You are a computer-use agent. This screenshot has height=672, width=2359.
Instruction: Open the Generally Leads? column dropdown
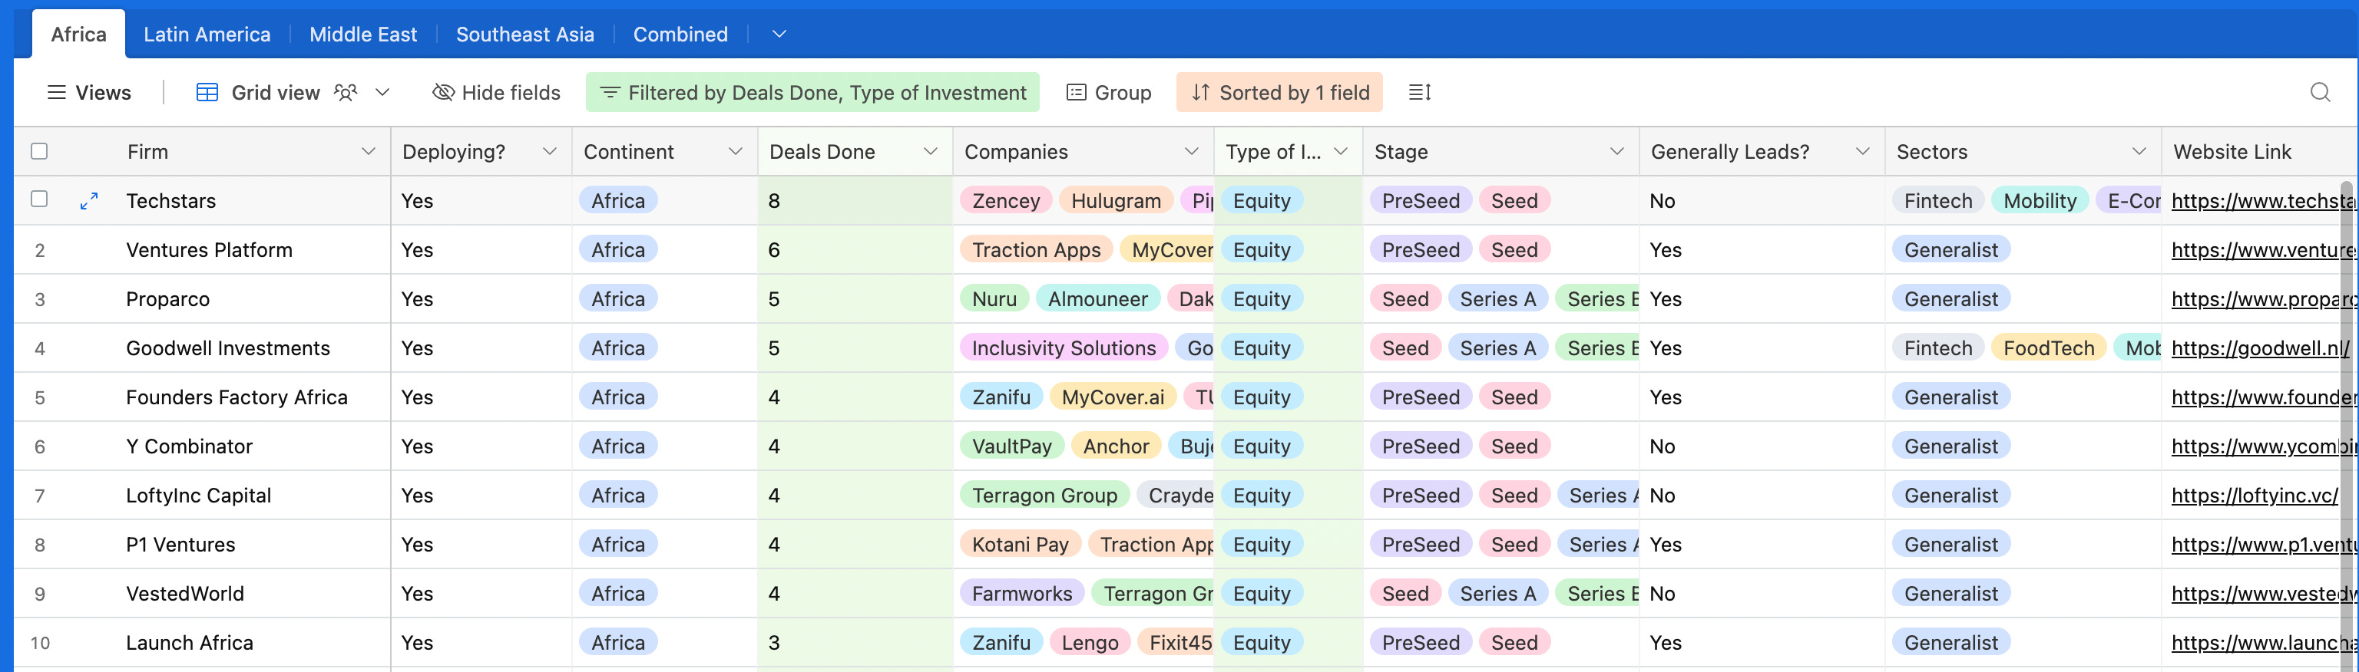[x=1863, y=152]
